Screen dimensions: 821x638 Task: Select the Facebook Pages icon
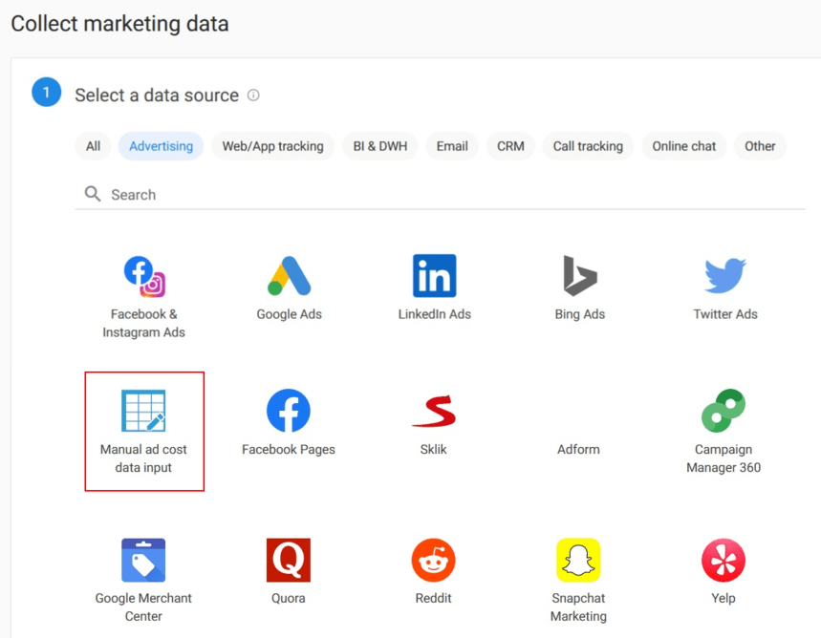(x=289, y=411)
